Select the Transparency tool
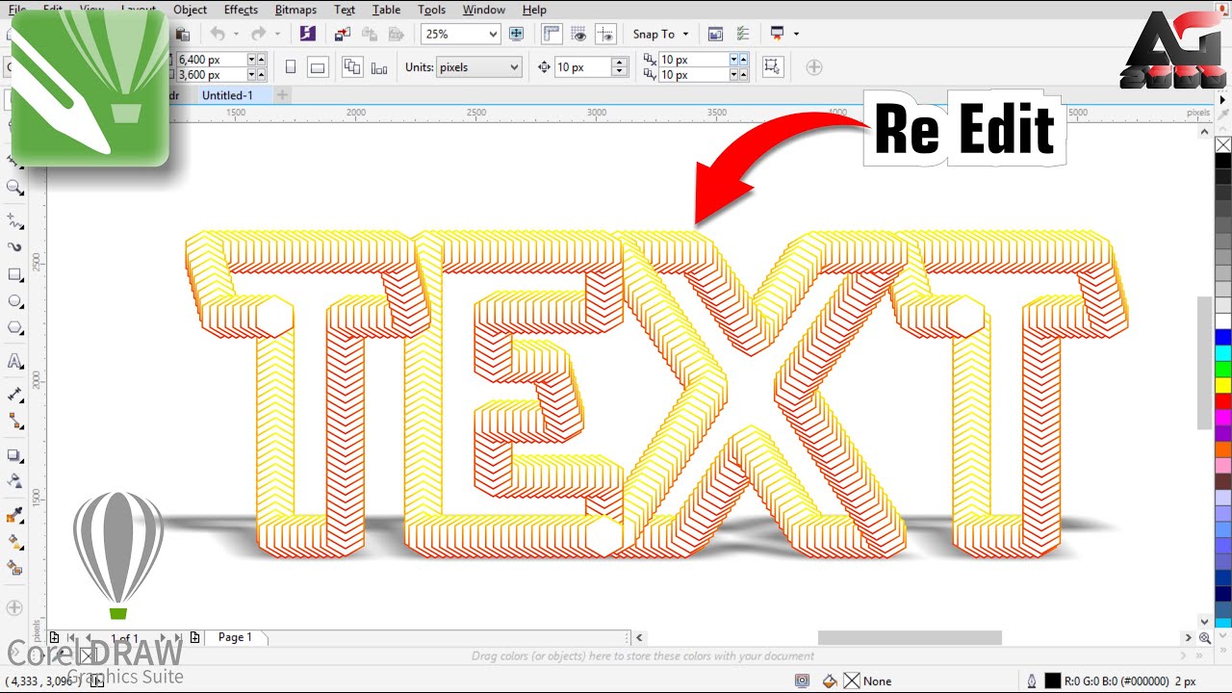 click(x=15, y=481)
